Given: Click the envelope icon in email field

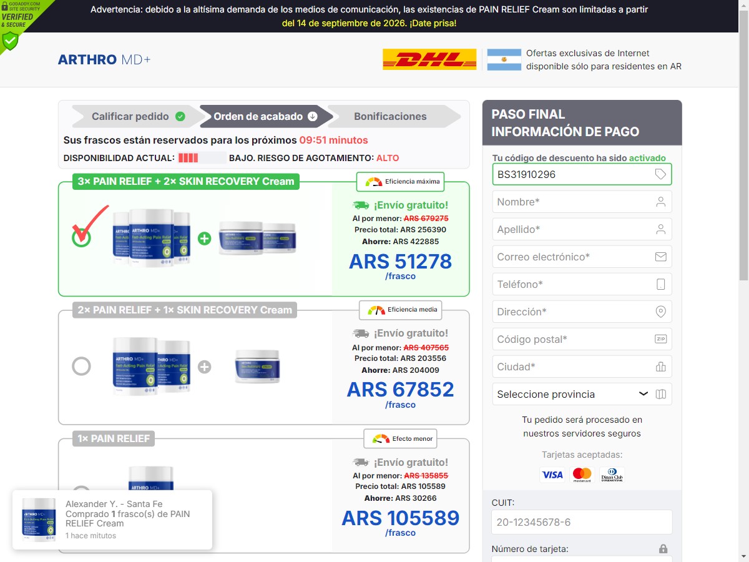Looking at the screenshot, I should (660, 257).
